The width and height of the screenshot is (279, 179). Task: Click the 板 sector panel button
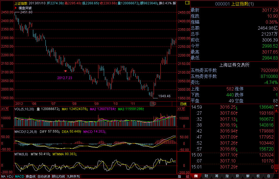[258, 176]
